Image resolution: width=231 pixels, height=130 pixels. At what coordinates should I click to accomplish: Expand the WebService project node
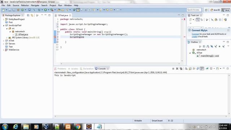[x=4, y=50]
